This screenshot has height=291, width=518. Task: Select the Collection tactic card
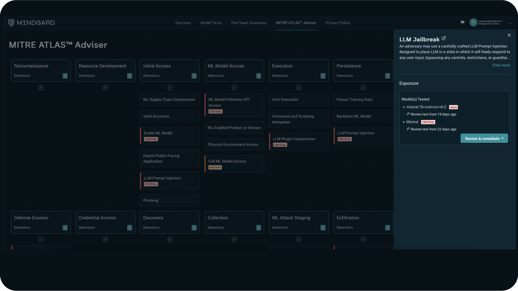pos(234,222)
